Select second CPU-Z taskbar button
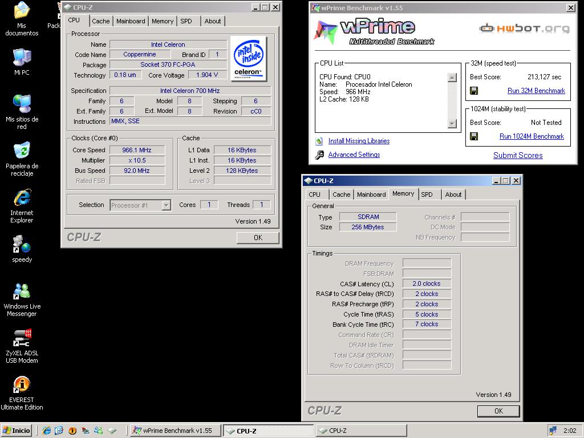The height and width of the screenshot is (438, 584). (361, 431)
